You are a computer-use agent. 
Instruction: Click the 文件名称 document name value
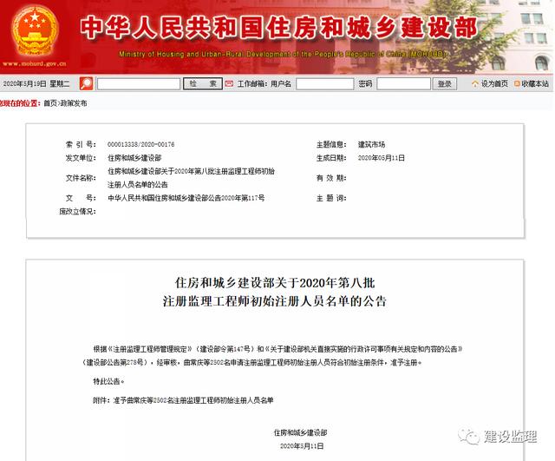(x=191, y=178)
